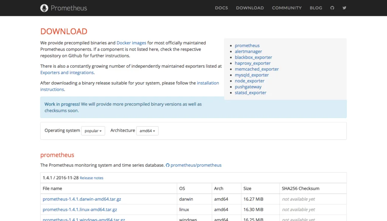The height and width of the screenshot is (221, 387).
Task: Open the GitHub icon in navbar
Action: (x=332, y=8)
